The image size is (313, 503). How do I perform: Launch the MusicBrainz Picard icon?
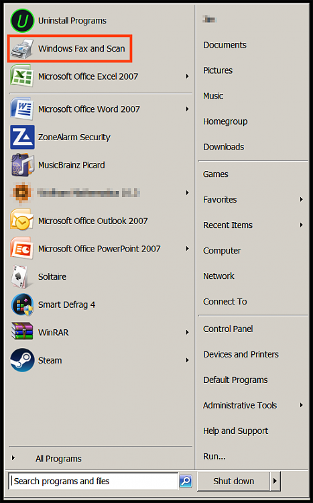tap(22, 165)
